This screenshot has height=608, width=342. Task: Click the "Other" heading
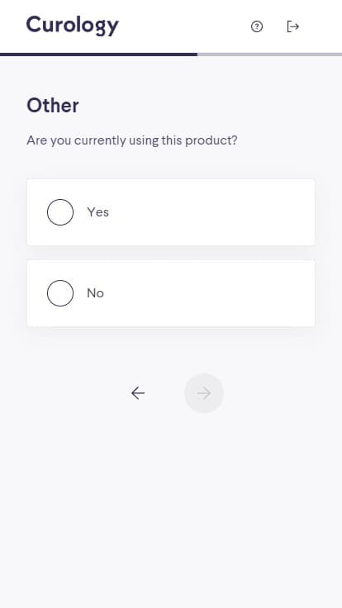pyautogui.click(x=53, y=106)
